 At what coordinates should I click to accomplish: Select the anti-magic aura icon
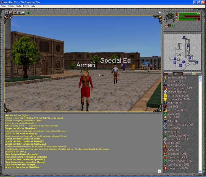click(x=165, y=88)
